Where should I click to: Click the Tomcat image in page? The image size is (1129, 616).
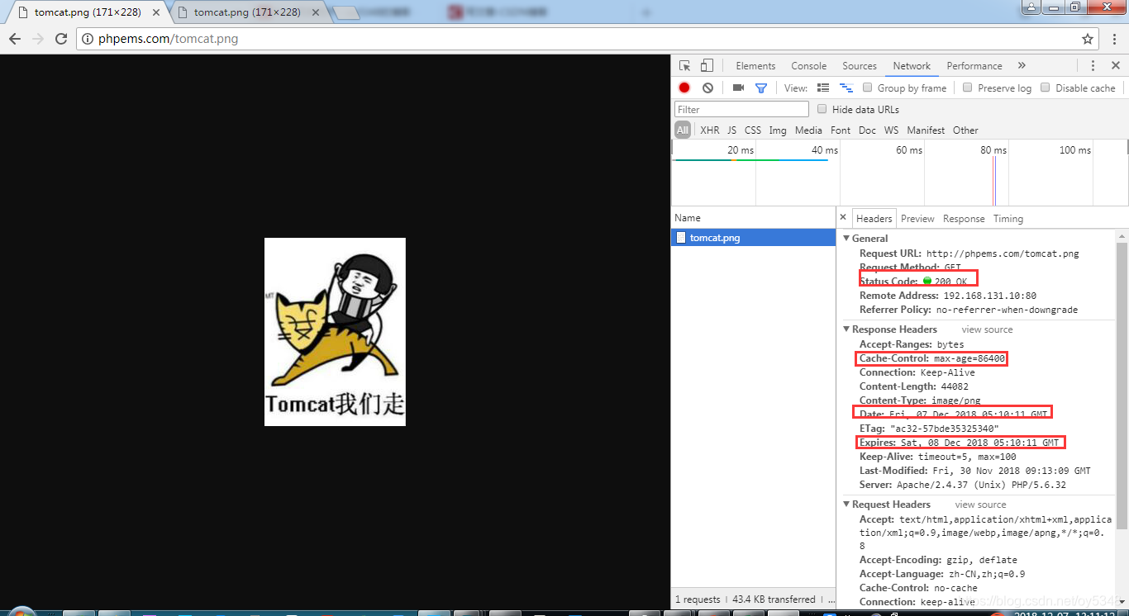click(335, 332)
